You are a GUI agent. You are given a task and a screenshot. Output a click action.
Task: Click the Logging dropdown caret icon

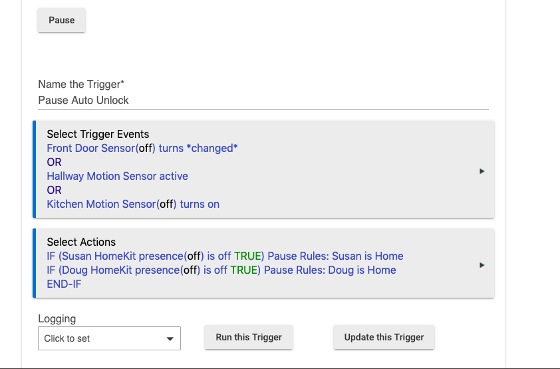(x=170, y=338)
